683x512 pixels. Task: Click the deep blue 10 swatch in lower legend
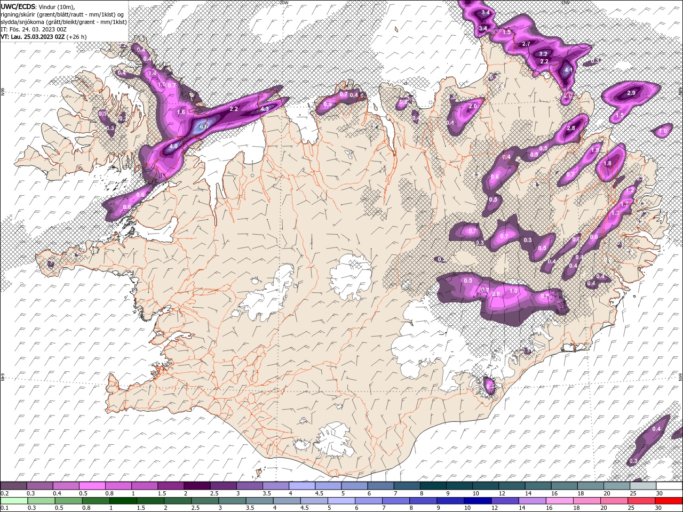pos(478,501)
